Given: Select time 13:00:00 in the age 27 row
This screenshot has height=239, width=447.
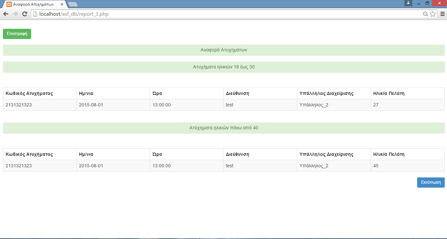Looking at the screenshot, I should click(x=162, y=105).
